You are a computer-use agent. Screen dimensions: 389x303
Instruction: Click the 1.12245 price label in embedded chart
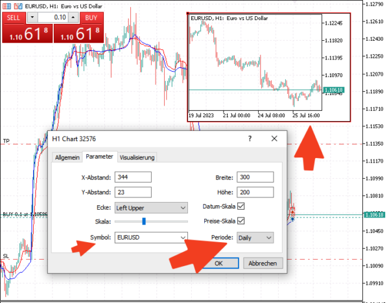click(334, 23)
